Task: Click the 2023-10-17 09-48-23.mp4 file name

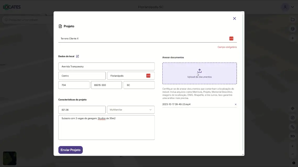Action: 176,104
